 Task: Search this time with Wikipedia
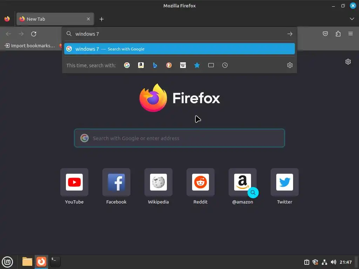(183, 65)
